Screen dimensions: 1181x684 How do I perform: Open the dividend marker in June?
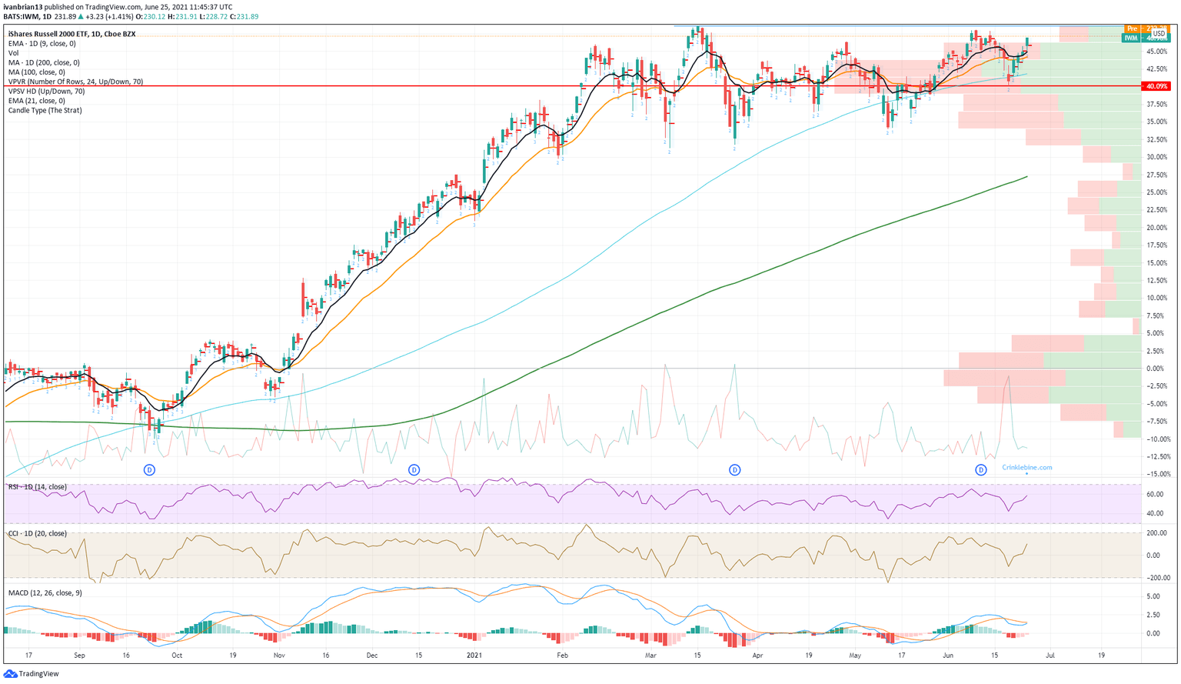[x=981, y=469]
